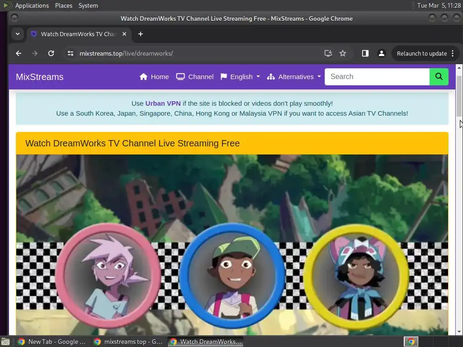The width and height of the screenshot is (463, 347).
Task: Click the browser forward arrow
Action: 34,53
